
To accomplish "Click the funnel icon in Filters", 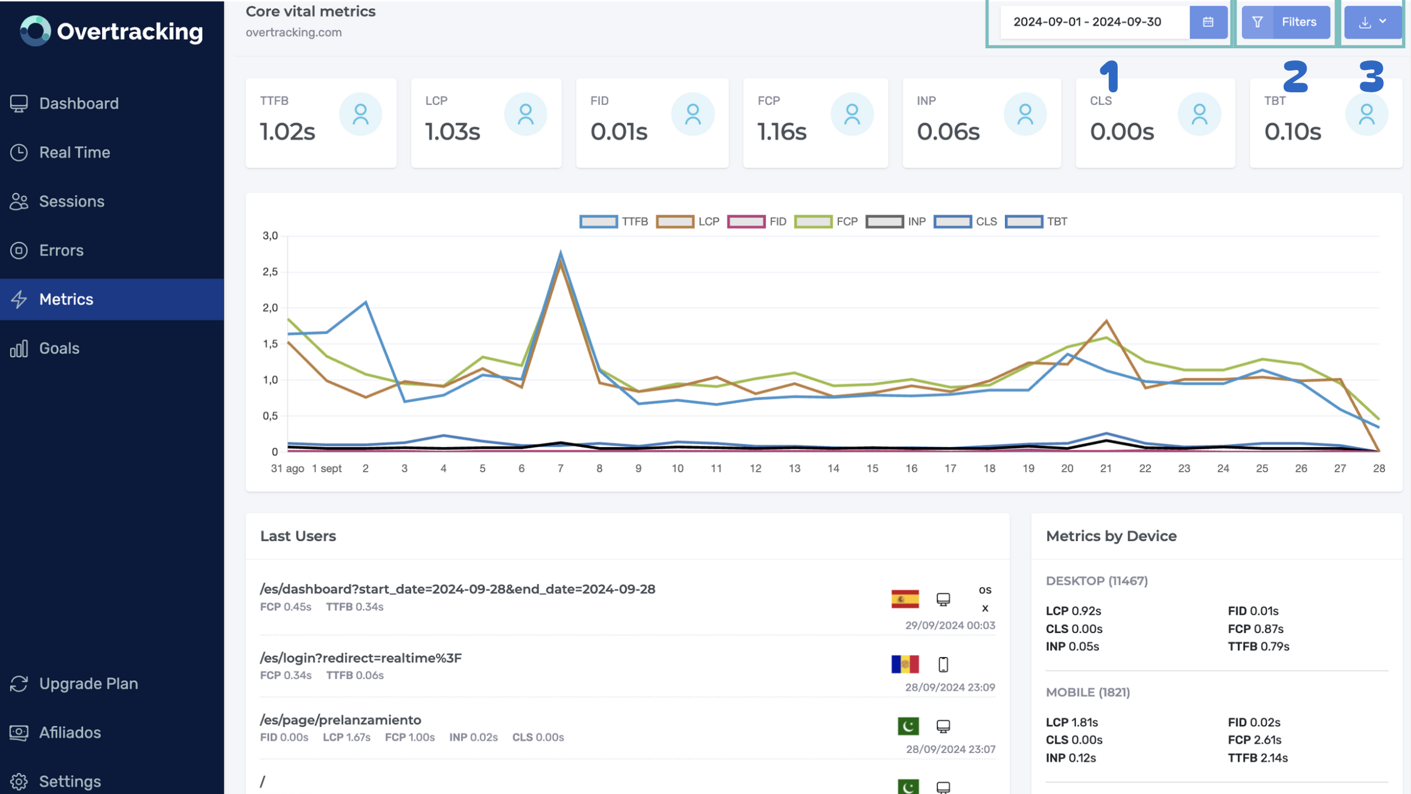I will point(1258,22).
